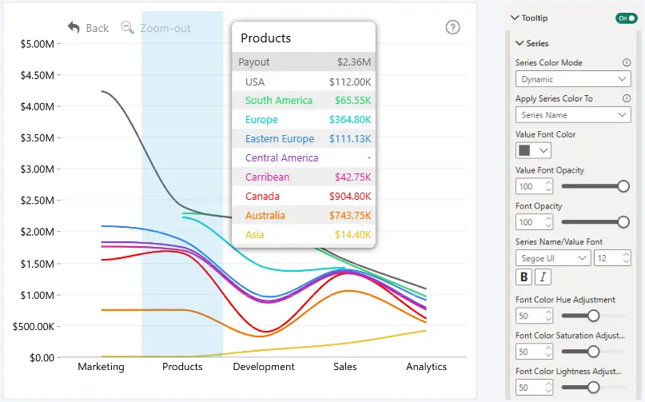Click the Products tooltip title
The height and width of the screenshot is (402, 645).
(265, 38)
